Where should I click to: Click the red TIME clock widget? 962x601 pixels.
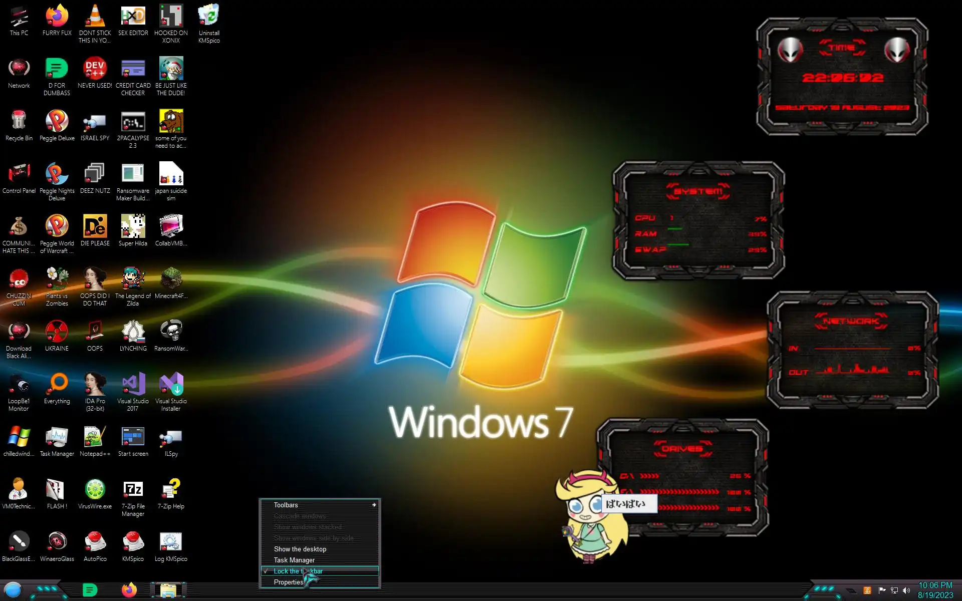(x=842, y=78)
